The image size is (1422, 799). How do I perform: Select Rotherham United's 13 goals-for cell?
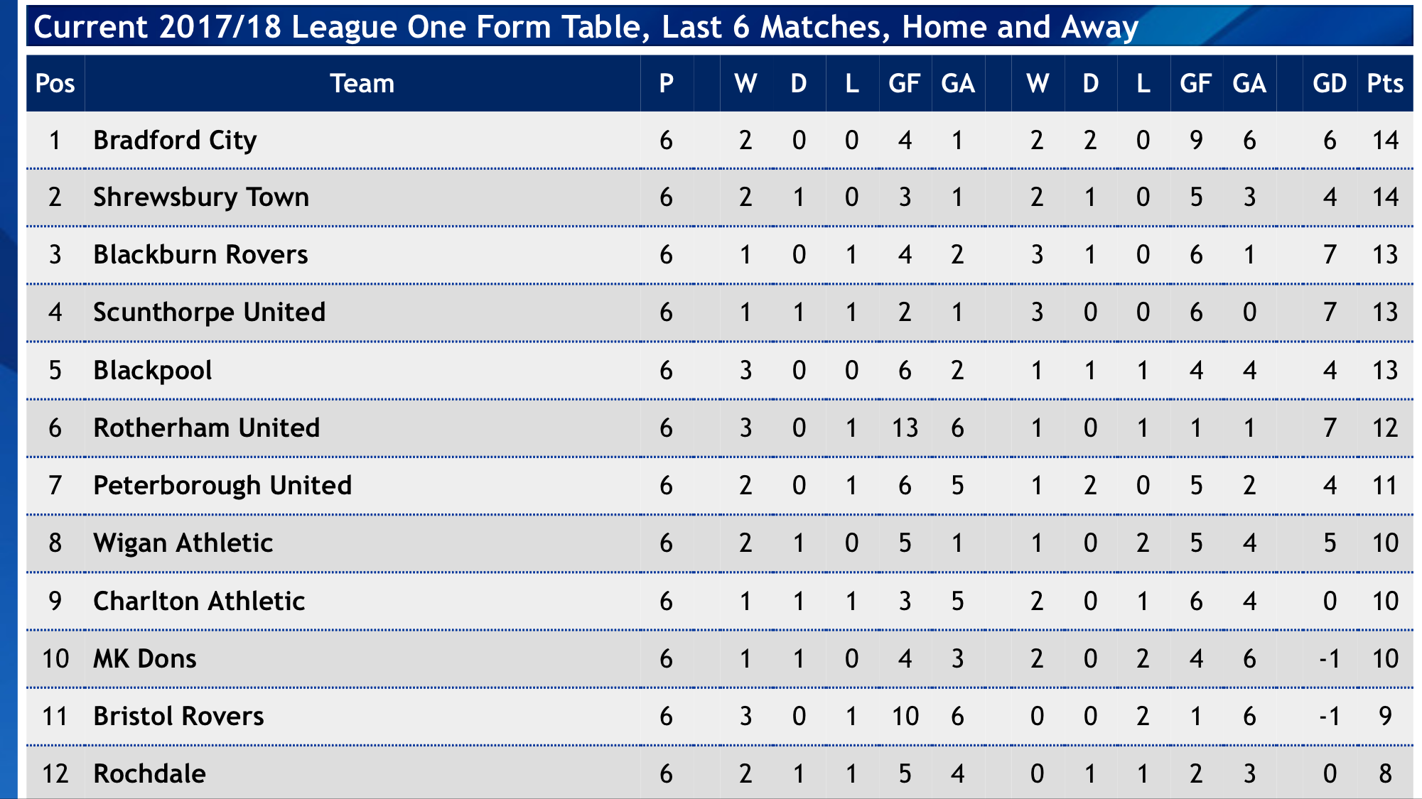(905, 428)
